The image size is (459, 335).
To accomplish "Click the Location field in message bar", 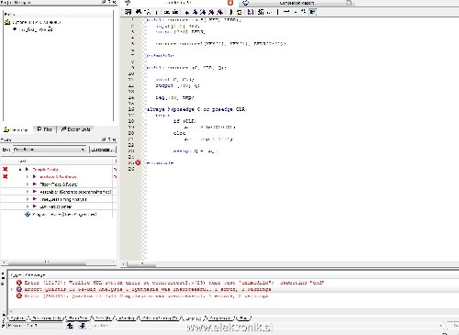I will point(265,326).
